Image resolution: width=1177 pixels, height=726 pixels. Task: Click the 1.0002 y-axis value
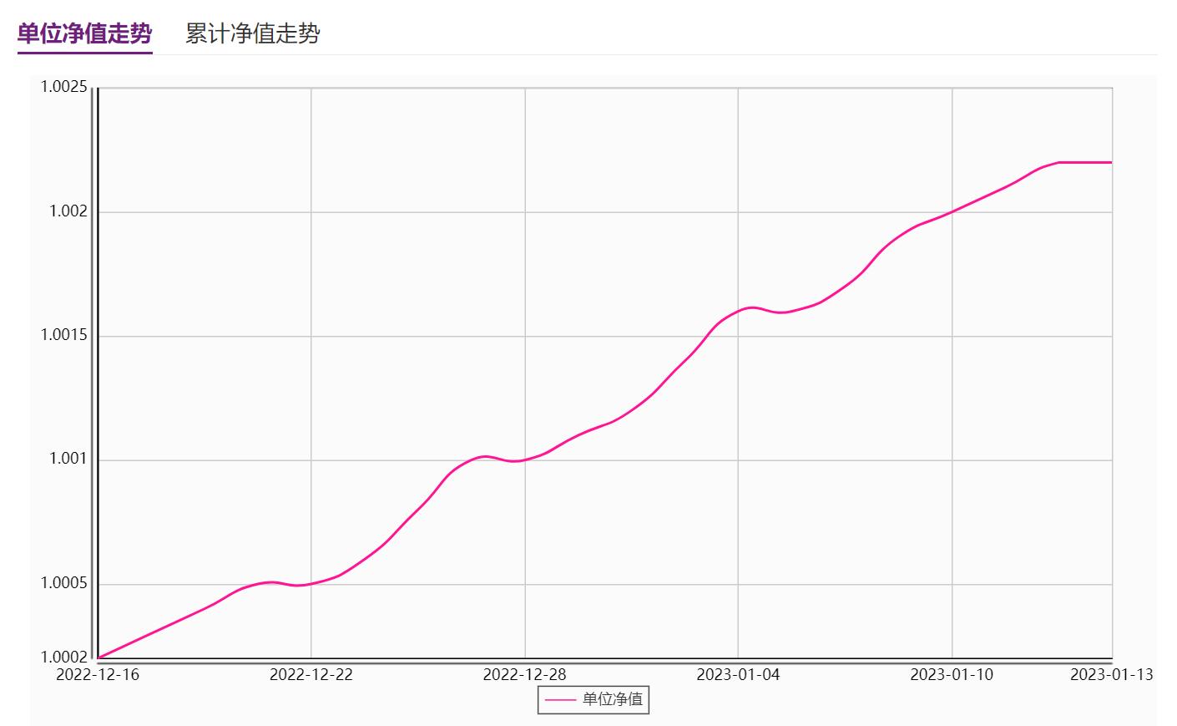[x=64, y=657]
